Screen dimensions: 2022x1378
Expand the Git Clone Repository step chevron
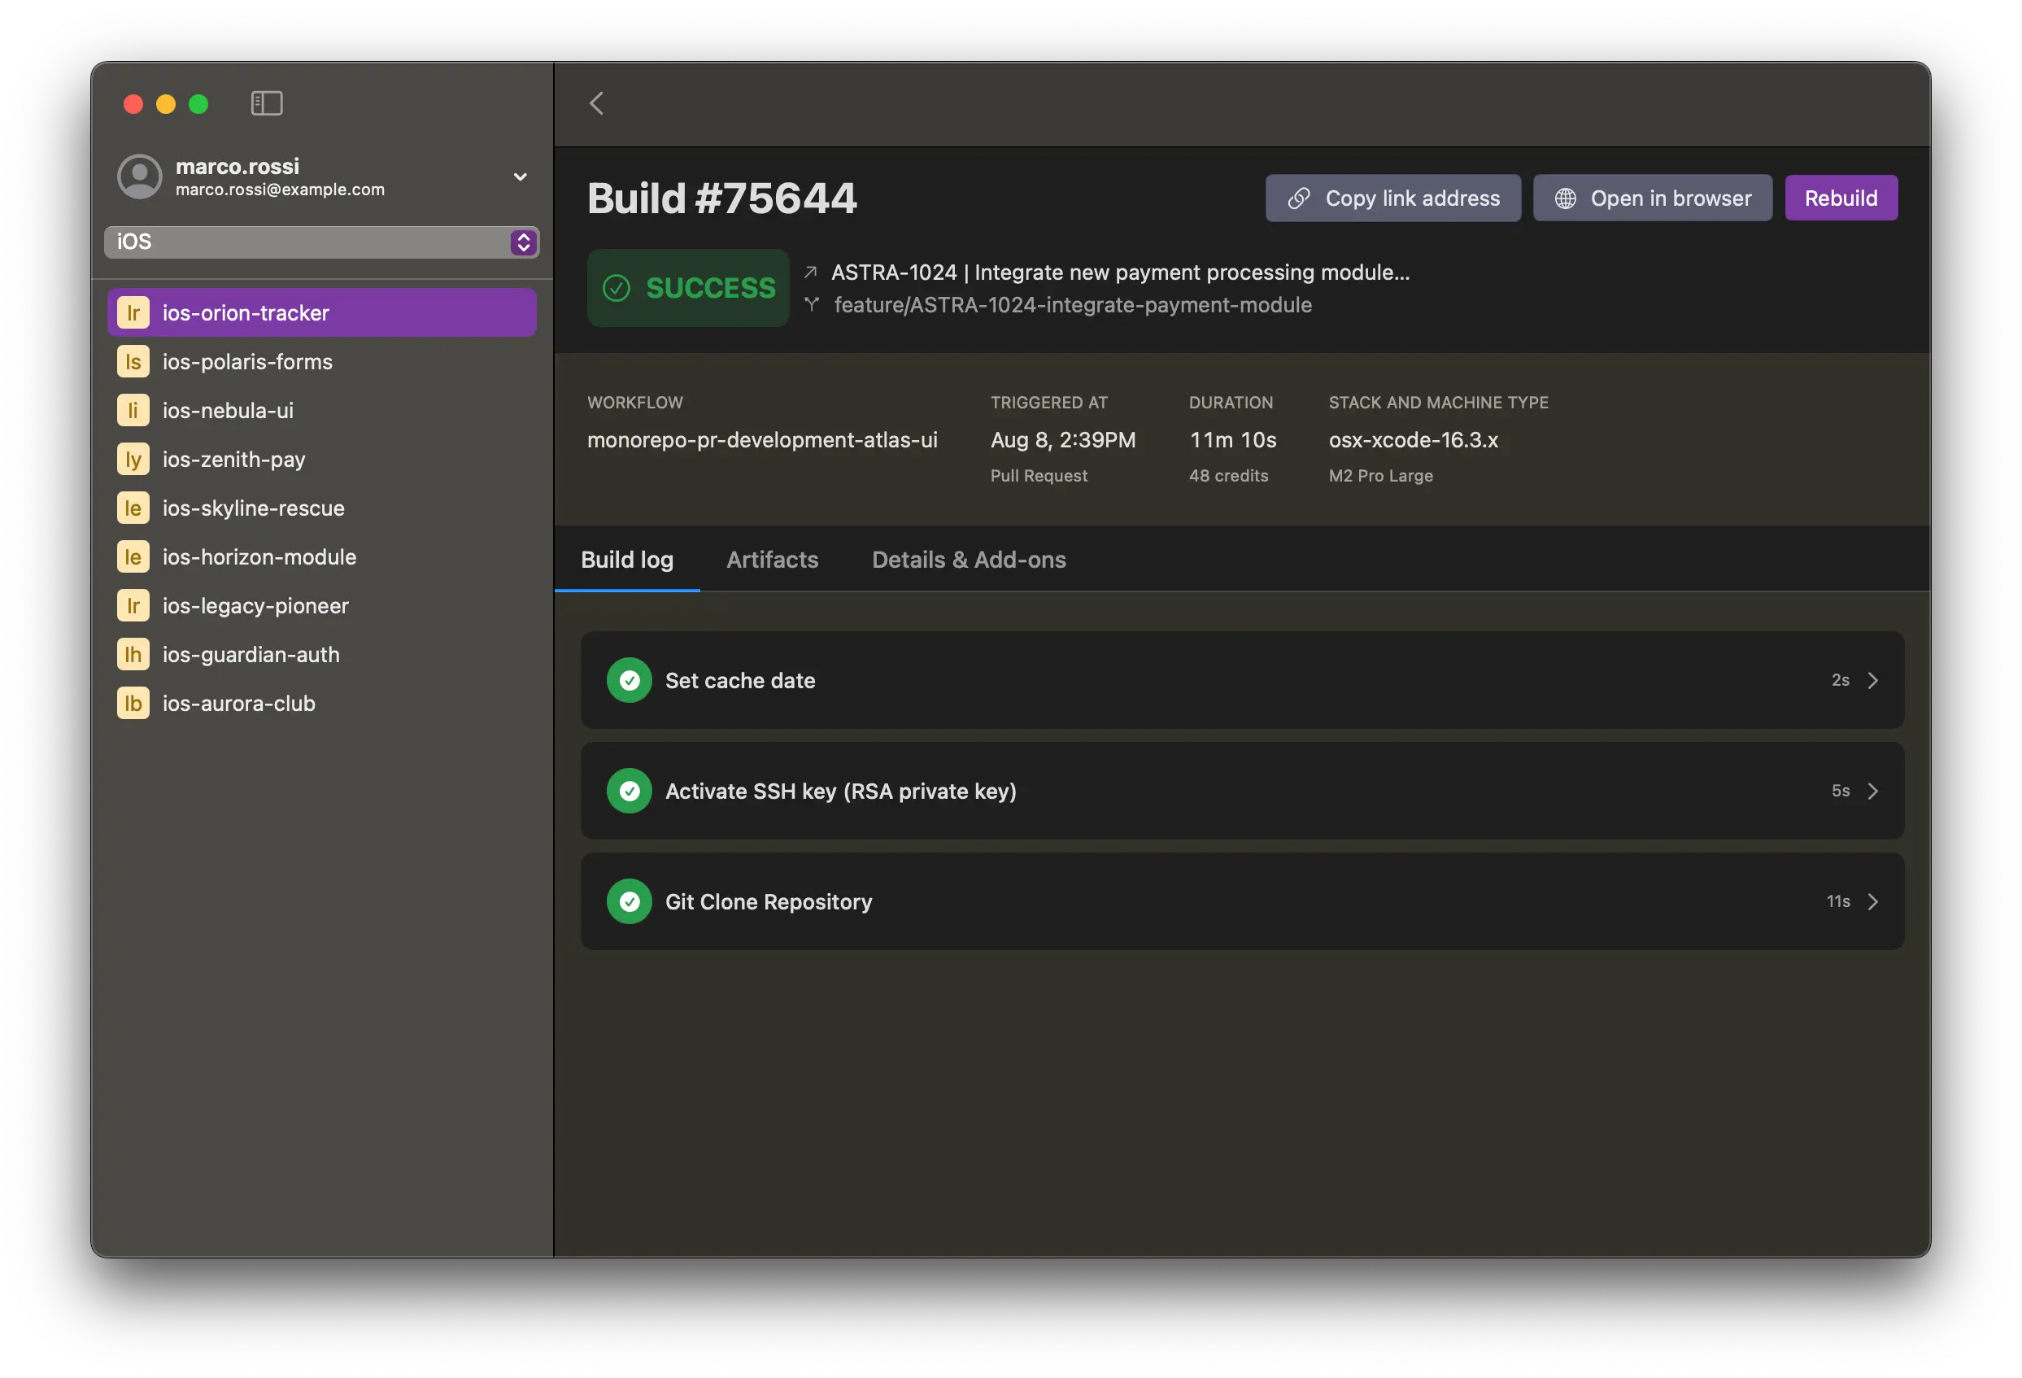[x=1872, y=901]
